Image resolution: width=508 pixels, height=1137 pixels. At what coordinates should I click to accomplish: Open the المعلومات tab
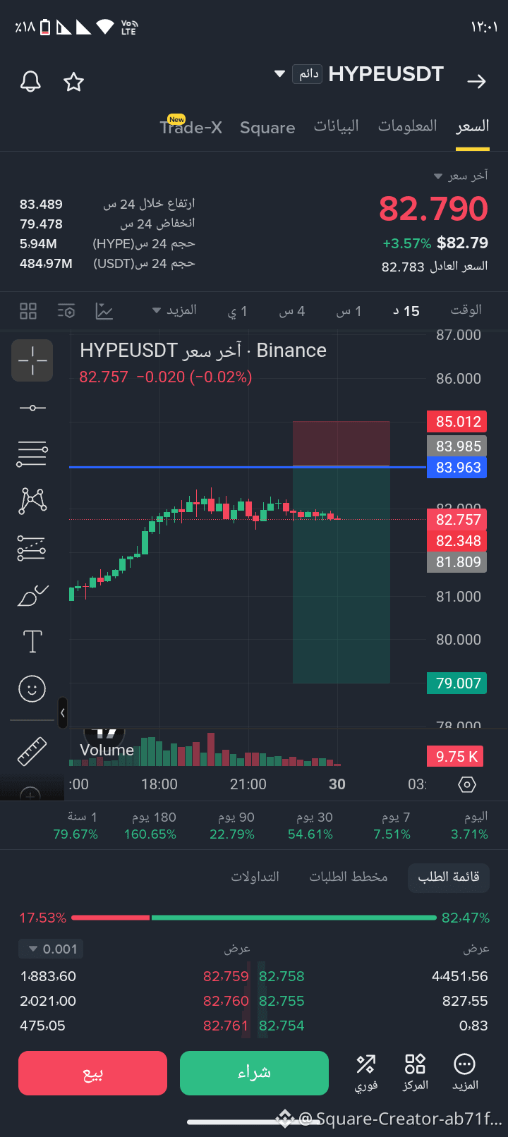click(x=408, y=126)
